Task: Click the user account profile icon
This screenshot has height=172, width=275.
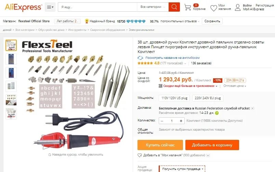Action: 237,8
